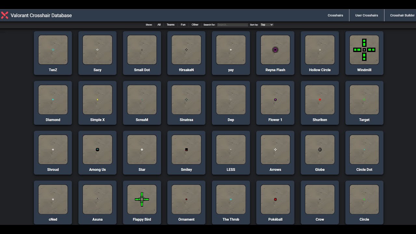This screenshot has height=234, width=416.
Task: Select The Throb crosshair image
Action: 231,199
